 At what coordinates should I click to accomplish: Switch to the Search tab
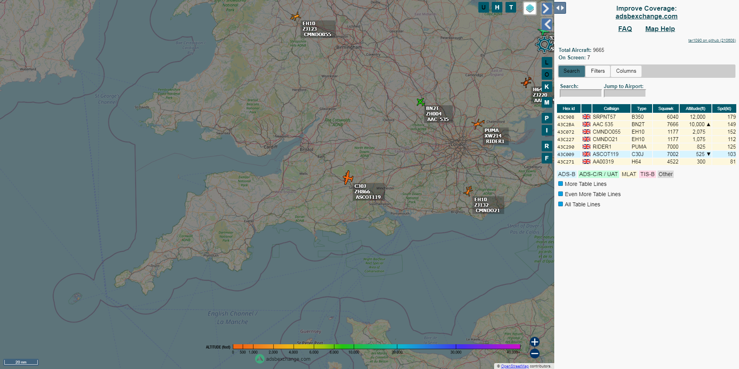tap(572, 71)
